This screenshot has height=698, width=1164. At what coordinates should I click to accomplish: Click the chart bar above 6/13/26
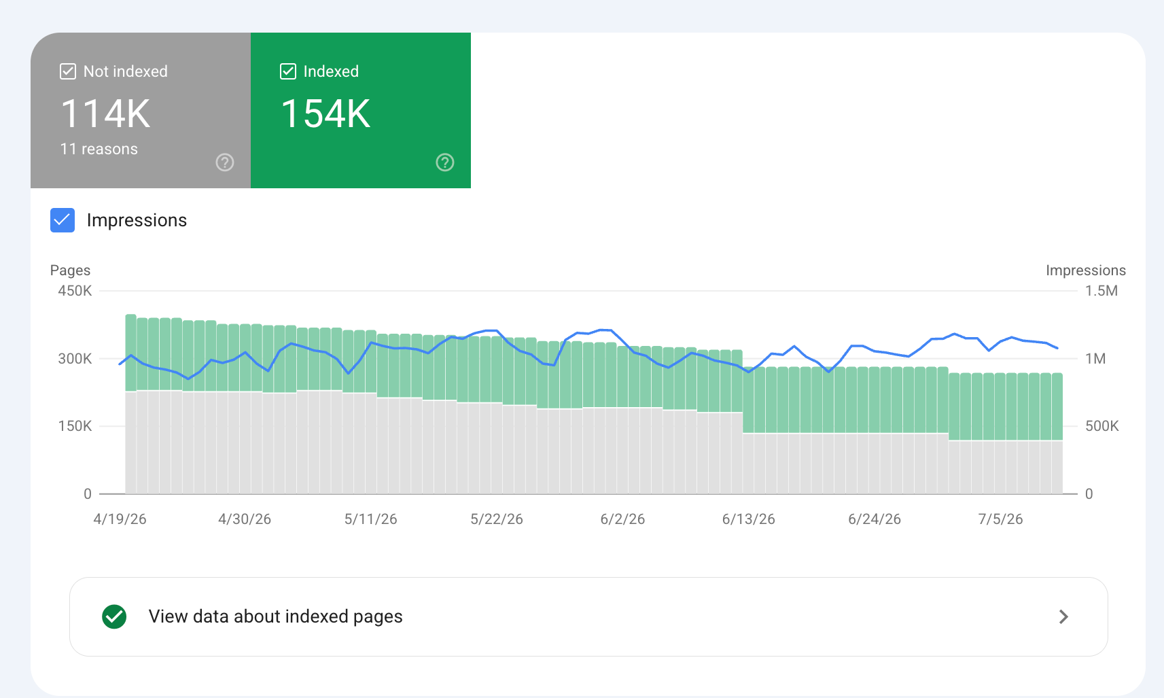click(x=748, y=430)
